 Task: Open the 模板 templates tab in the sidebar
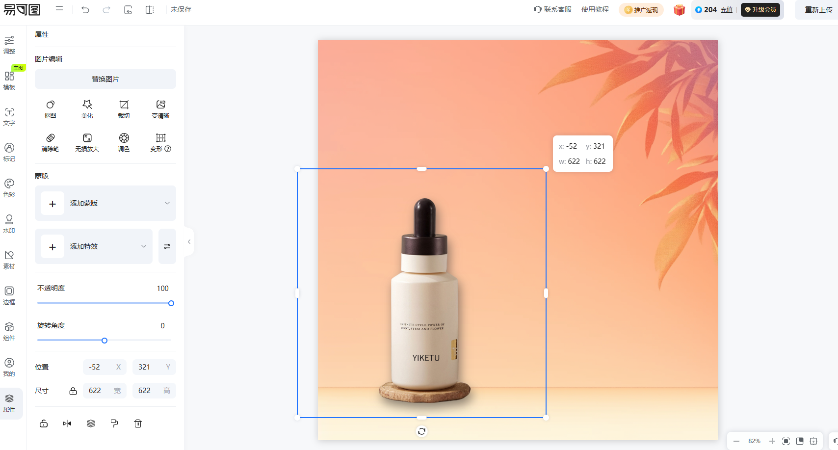[x=9, y=80]
